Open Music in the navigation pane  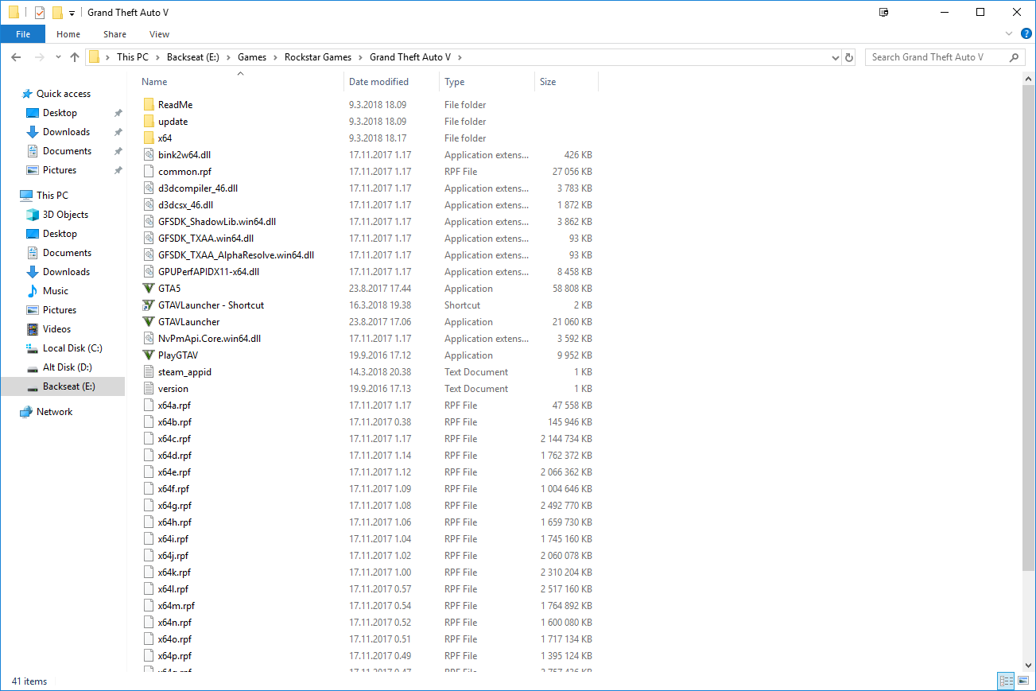[56, 291]
